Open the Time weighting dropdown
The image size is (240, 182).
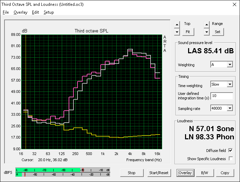(230, 84)
